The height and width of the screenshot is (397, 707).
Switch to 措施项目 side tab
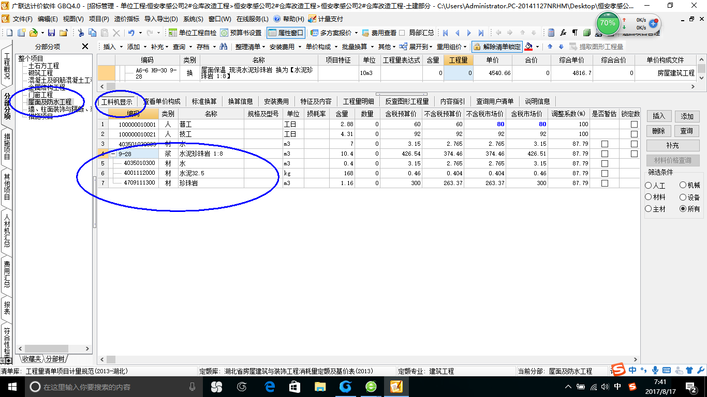pyautogui.click(x=7, y=147)
